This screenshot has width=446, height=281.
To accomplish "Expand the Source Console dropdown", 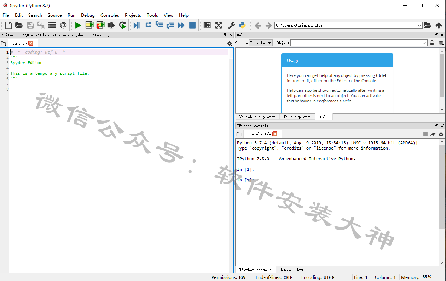I will click(261, 43).
